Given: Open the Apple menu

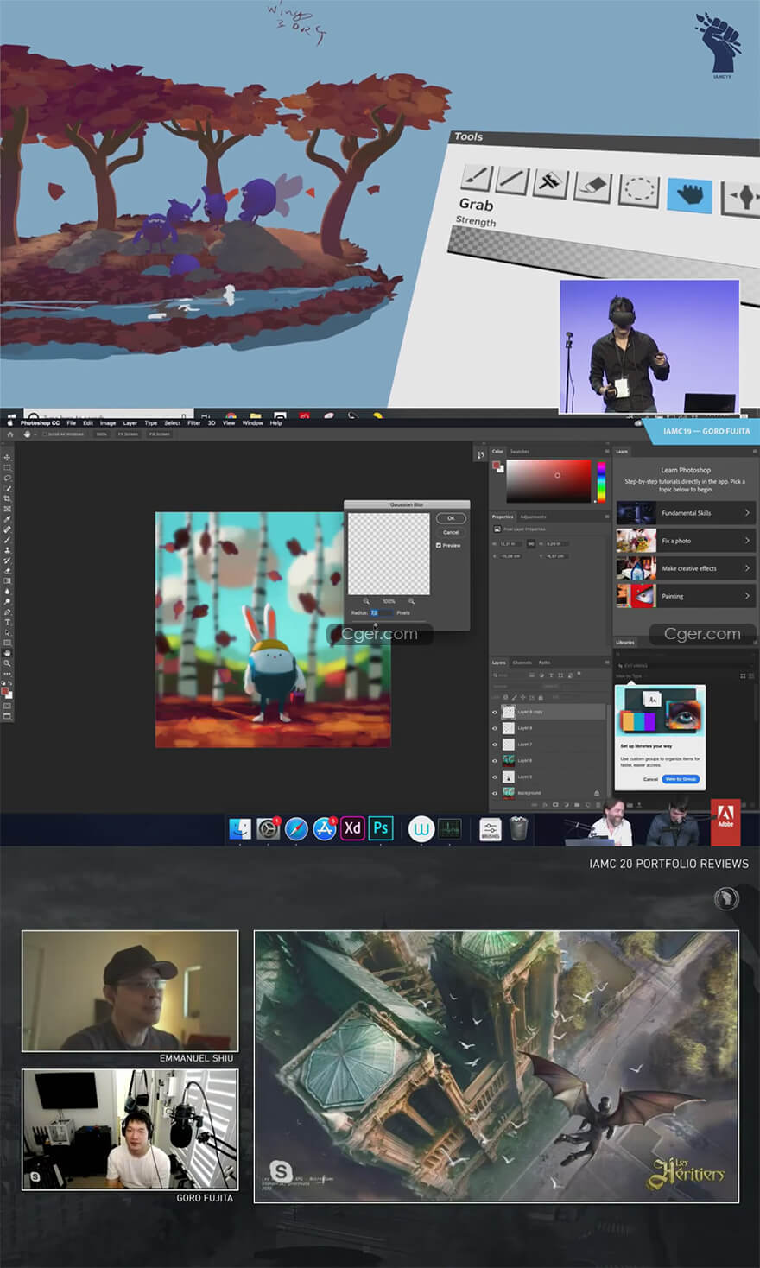Looking at the screenshot, I should (x=10, y=423).
